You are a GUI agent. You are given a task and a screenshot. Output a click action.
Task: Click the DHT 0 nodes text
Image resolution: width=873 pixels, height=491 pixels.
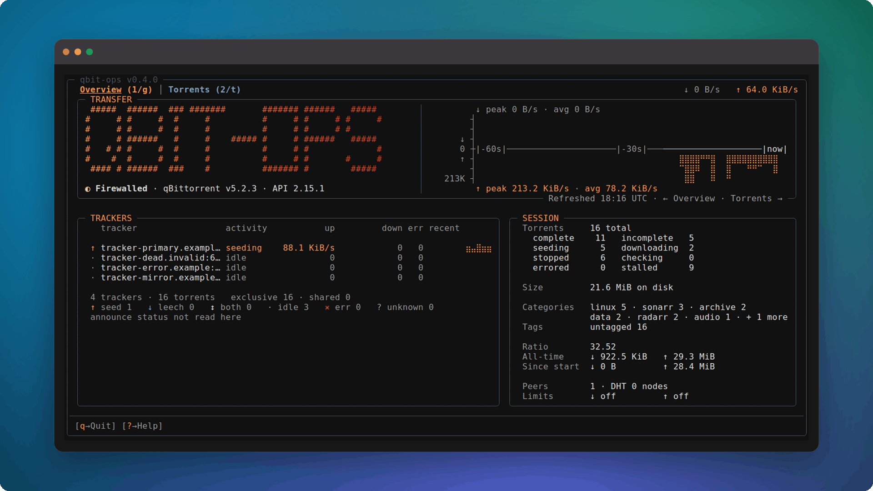pyautogui.click(x=639, y=386)
